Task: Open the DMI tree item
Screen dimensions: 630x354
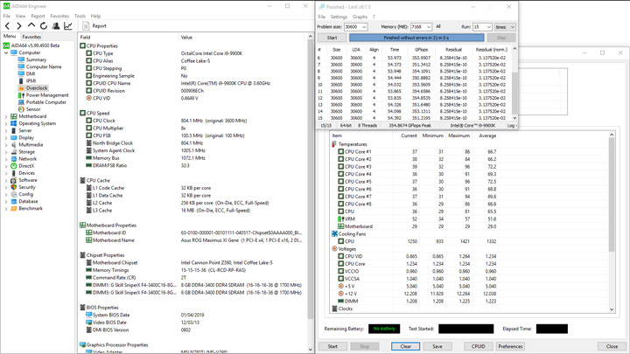Action: (x=31, y=73)
